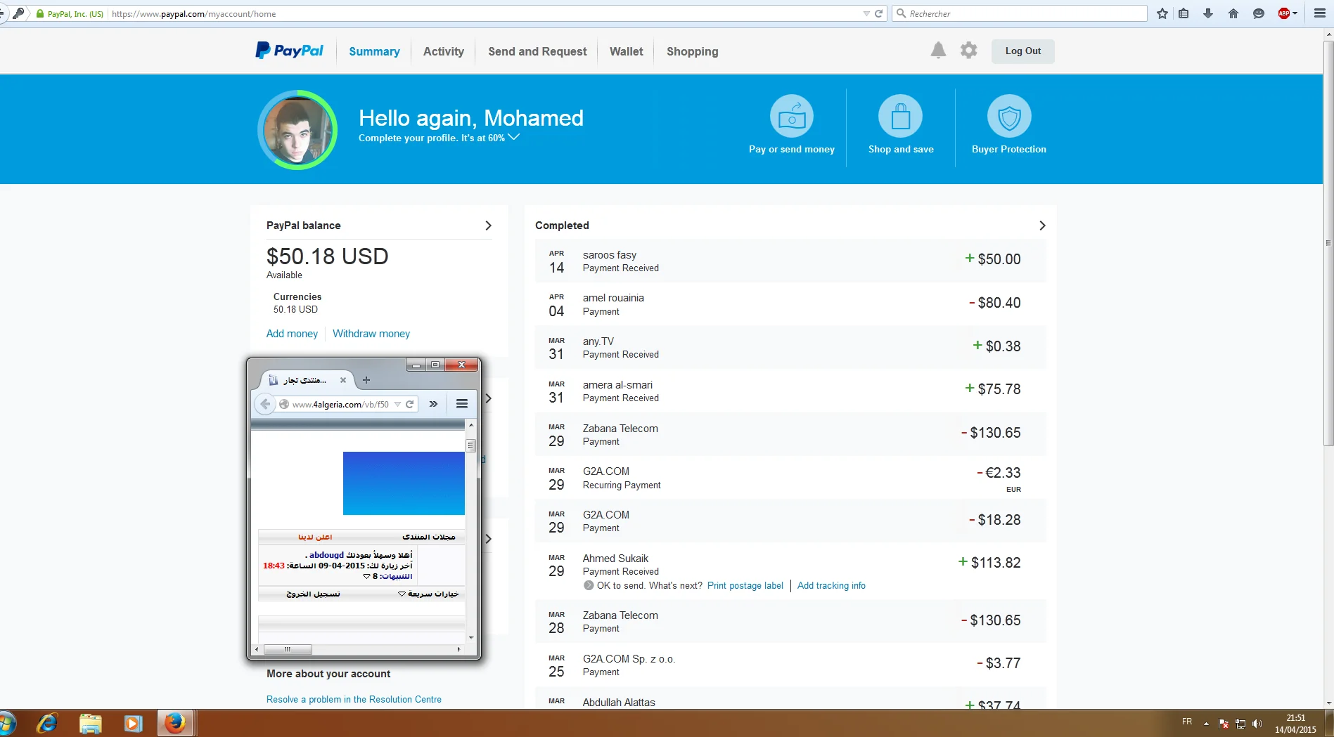
Task: Open the Shop and save bag icon
Action: 900,117
